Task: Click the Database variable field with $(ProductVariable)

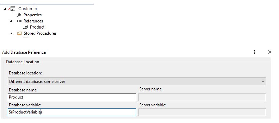Action: (x=72, y=112)
